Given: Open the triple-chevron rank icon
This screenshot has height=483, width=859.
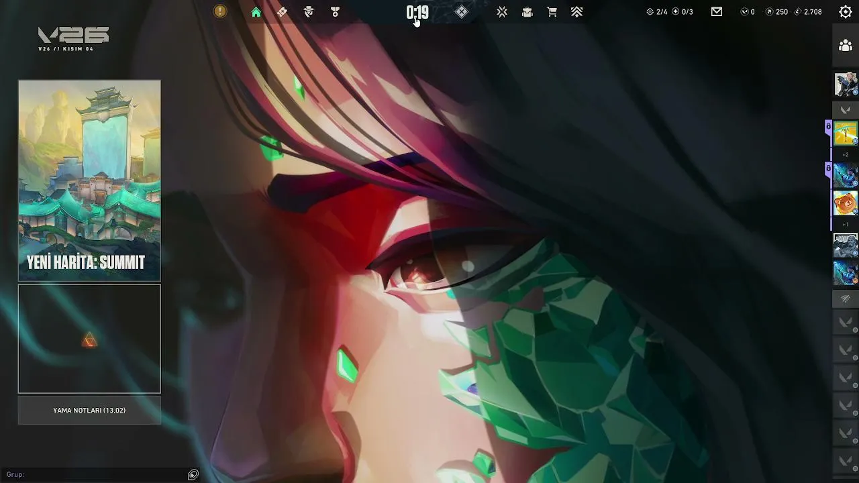Looking at the screenshot, I should pyautogui.click(x=576, y=12).
